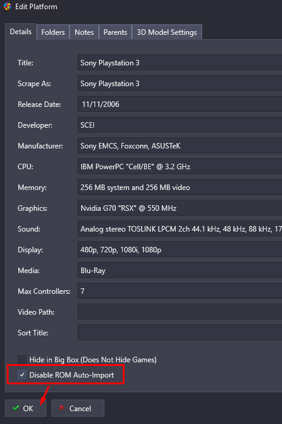Click the red X icon on Cancel
Image resolution: width=282 pixels, height=424 pixels.
[62, 408]
